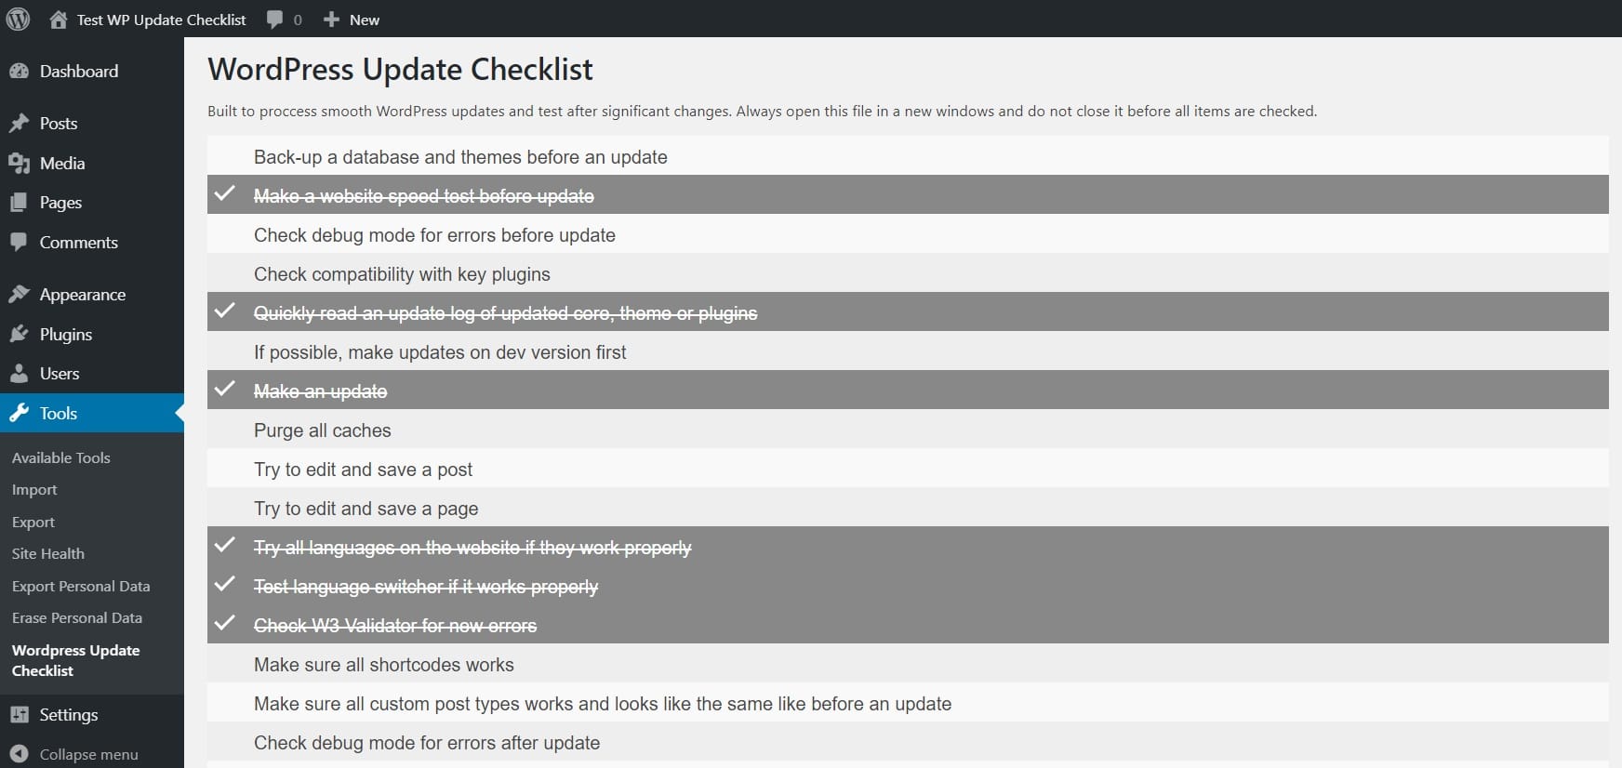Click the WordPress logo icon
Viewport: 1622px width, 768px height.
[x=19, y=19]
